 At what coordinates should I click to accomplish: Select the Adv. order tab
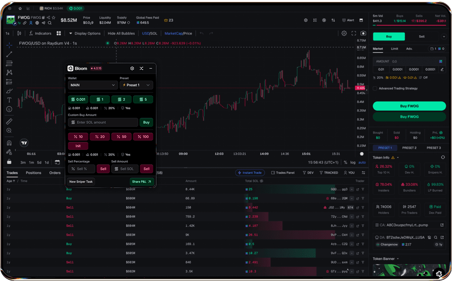409,48
